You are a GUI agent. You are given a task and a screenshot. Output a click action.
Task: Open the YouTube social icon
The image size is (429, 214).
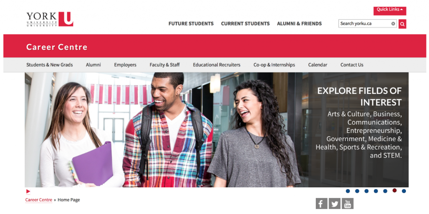click(347, 204)
